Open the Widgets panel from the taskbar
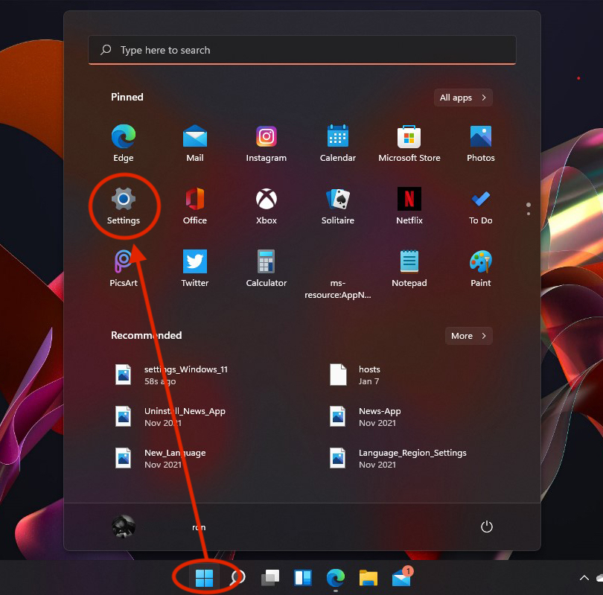 pyautogui.click(x=303, y=578)
